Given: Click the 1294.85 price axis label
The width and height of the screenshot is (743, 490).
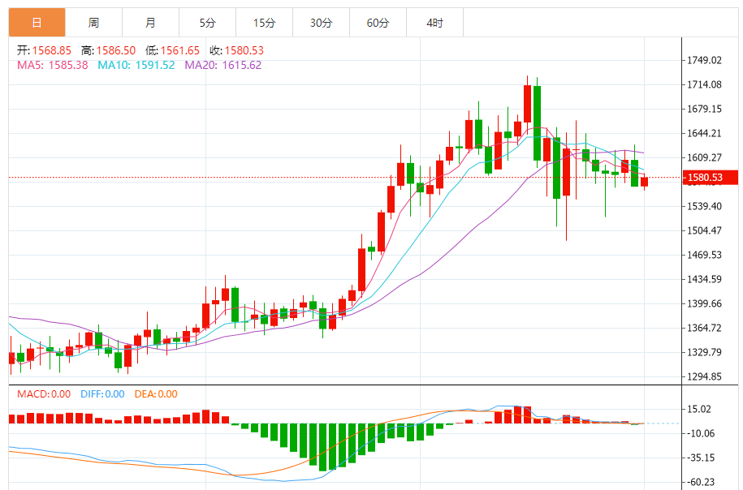Looking at the screenshot, I should click(x=705, y=376).
